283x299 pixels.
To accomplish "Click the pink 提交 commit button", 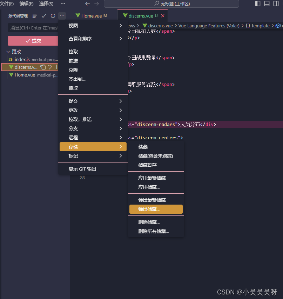I will coord(33,40).
